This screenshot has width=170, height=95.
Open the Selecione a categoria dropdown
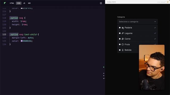tap(137, 22)
